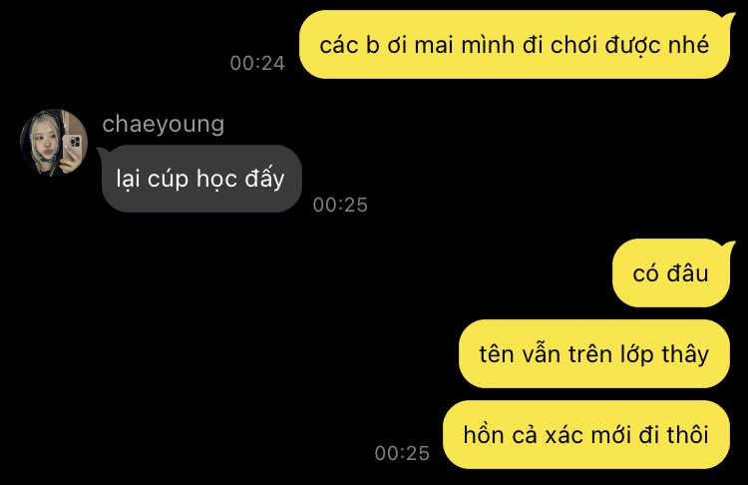The width and height of the screenshot is (748, 485).
Task: Click the word 'chơi' in the first message
Action: 573,45
